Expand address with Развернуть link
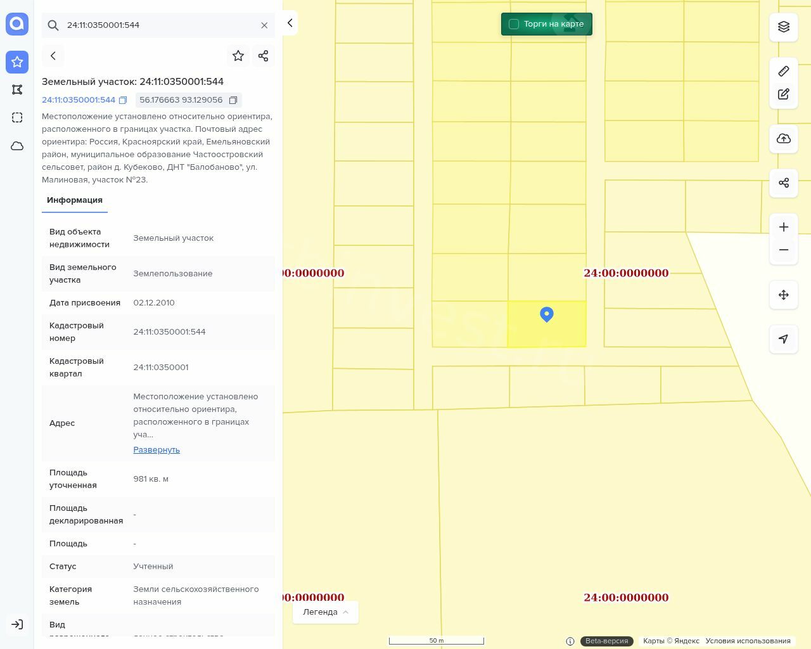The image size is (811, 649). (x=156, y=450)
